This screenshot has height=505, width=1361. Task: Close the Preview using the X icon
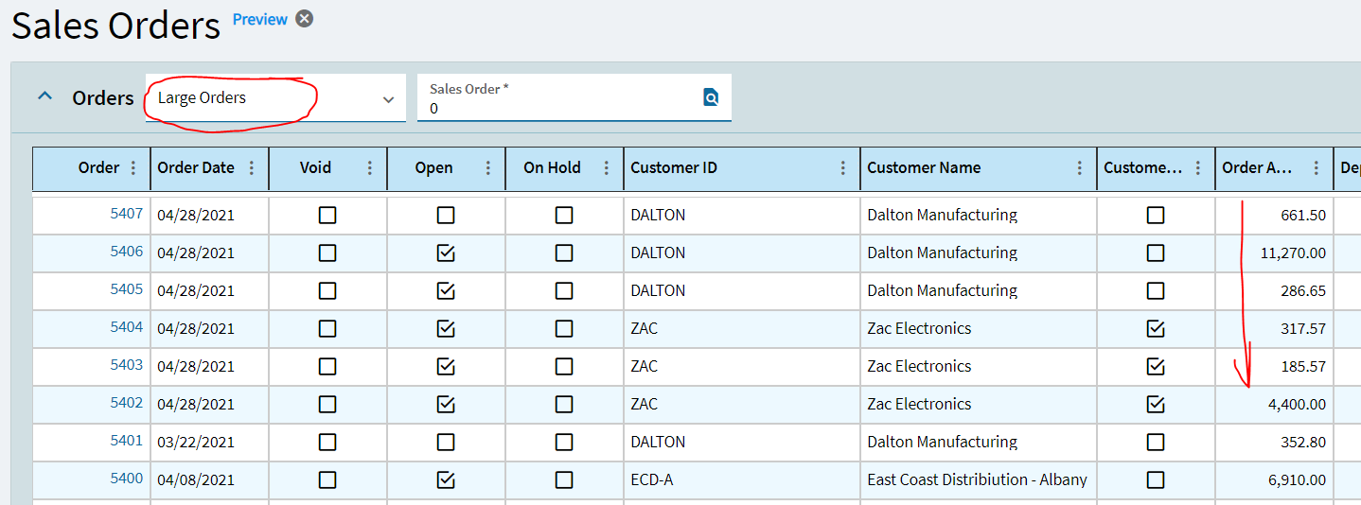tap(304, 19)
